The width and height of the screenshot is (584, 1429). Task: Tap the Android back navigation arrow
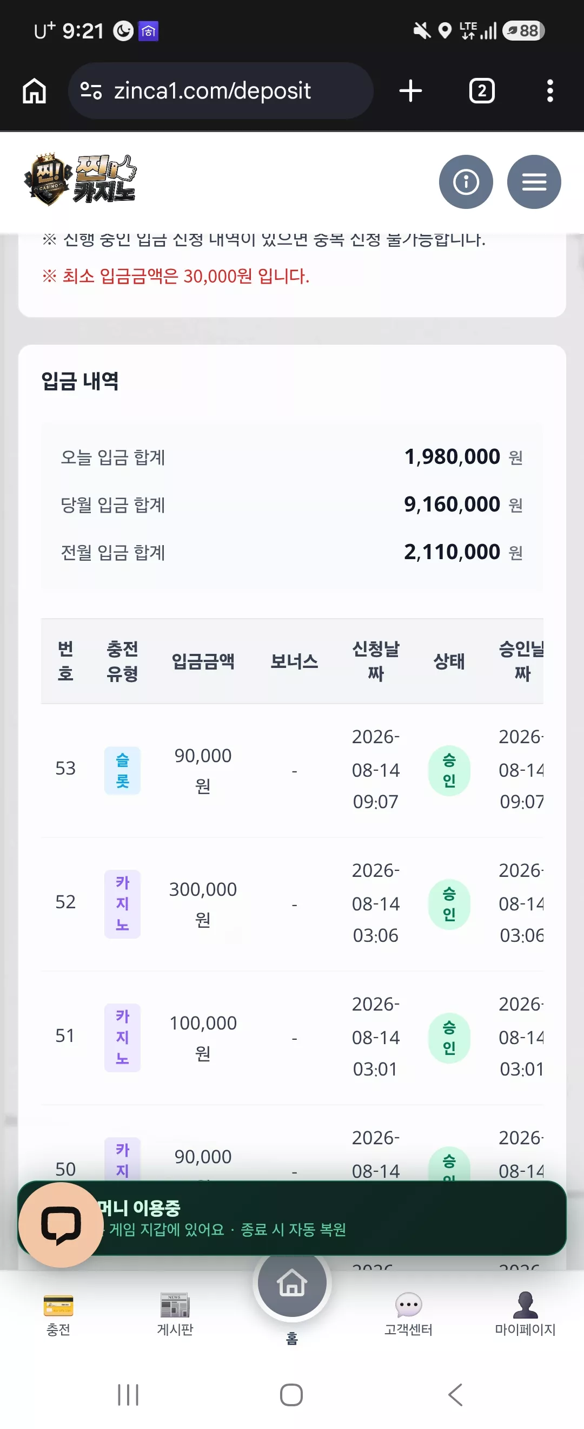pyautogui.click(x=455, y=1394)
